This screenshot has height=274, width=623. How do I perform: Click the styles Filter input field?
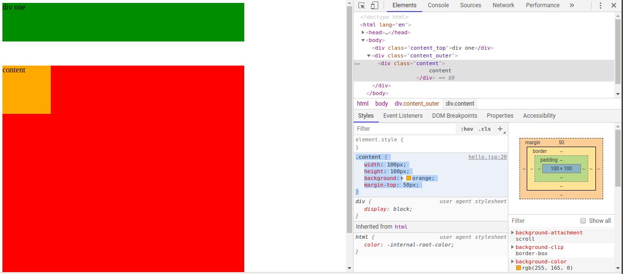[x=405, y=129]
